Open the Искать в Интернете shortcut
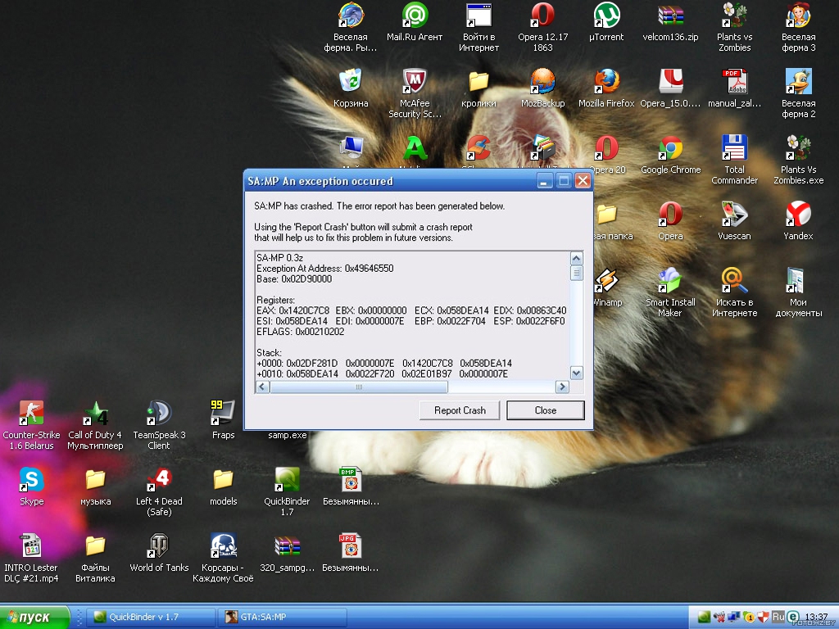The image size is (839, 629). click(735, 293)
